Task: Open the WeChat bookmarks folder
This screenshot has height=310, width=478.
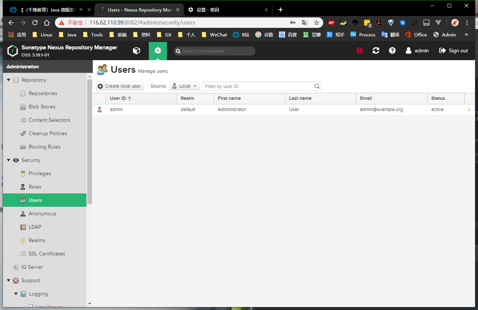Action: coord(214,35)
